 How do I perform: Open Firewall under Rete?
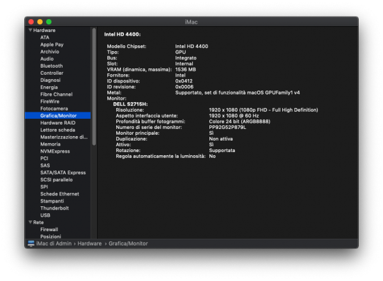coord(49,229)
